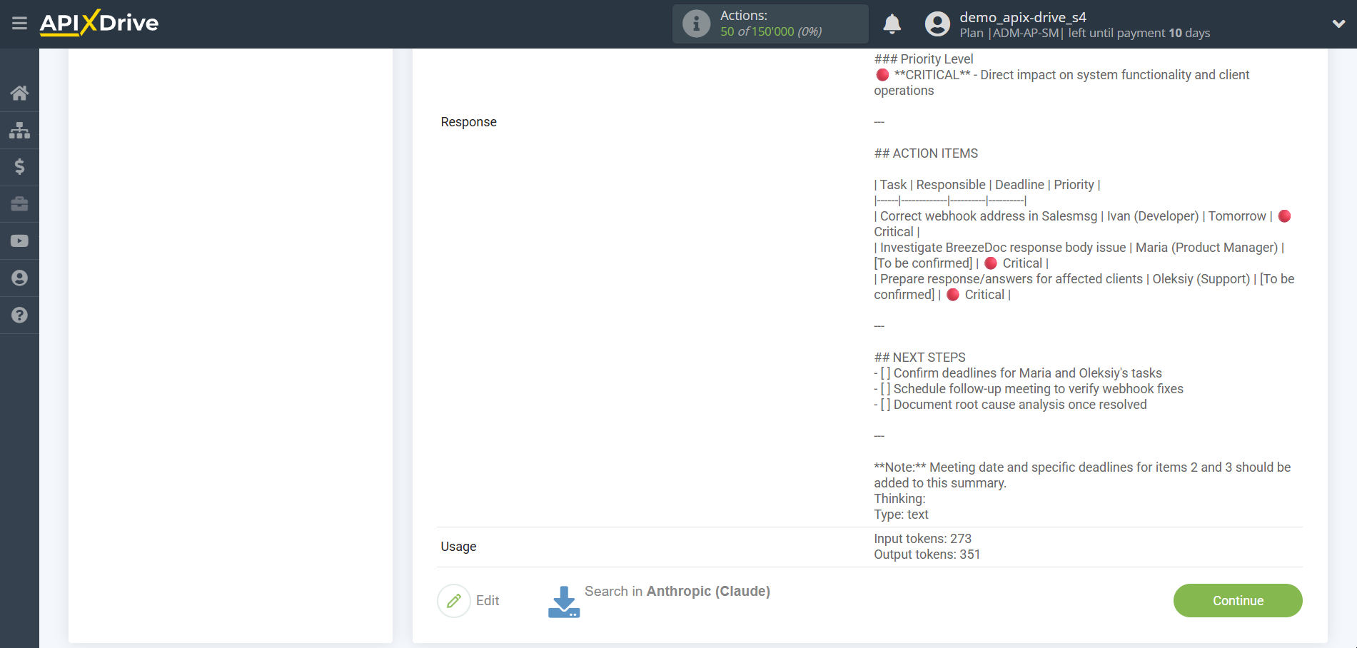Click the Input tokens: 273 text
Viewport: 1357px width, 648px height.
coord(922,539)
